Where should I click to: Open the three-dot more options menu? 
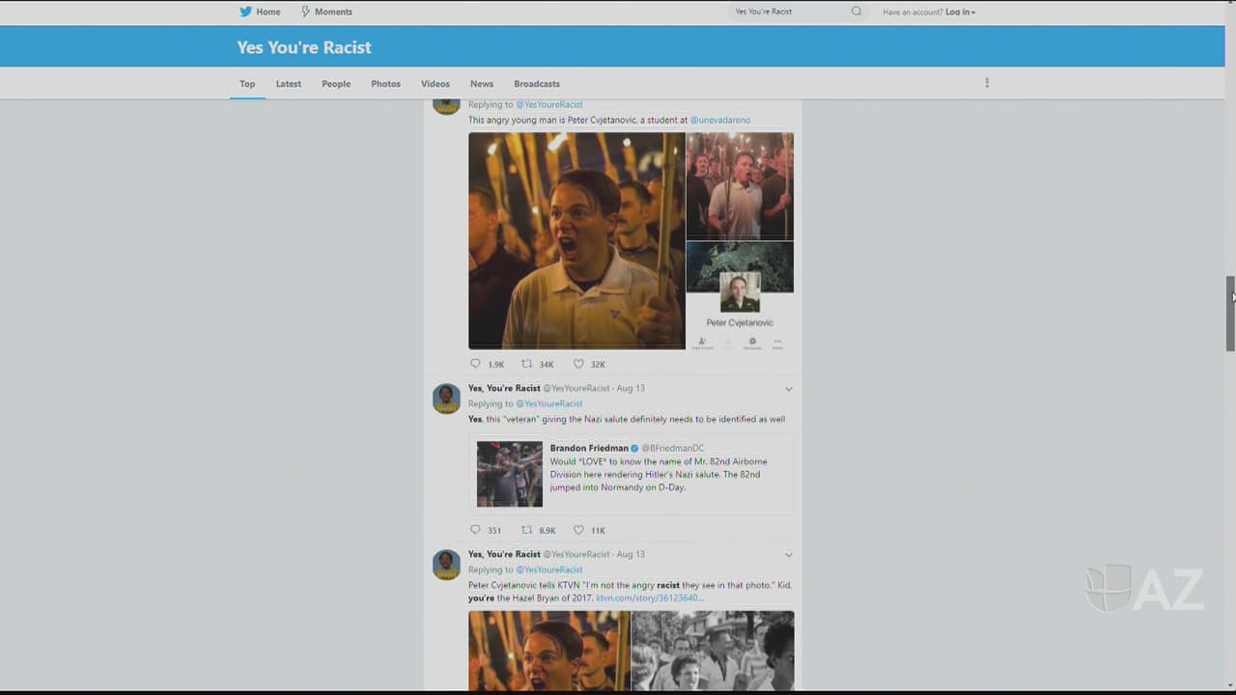987,83
